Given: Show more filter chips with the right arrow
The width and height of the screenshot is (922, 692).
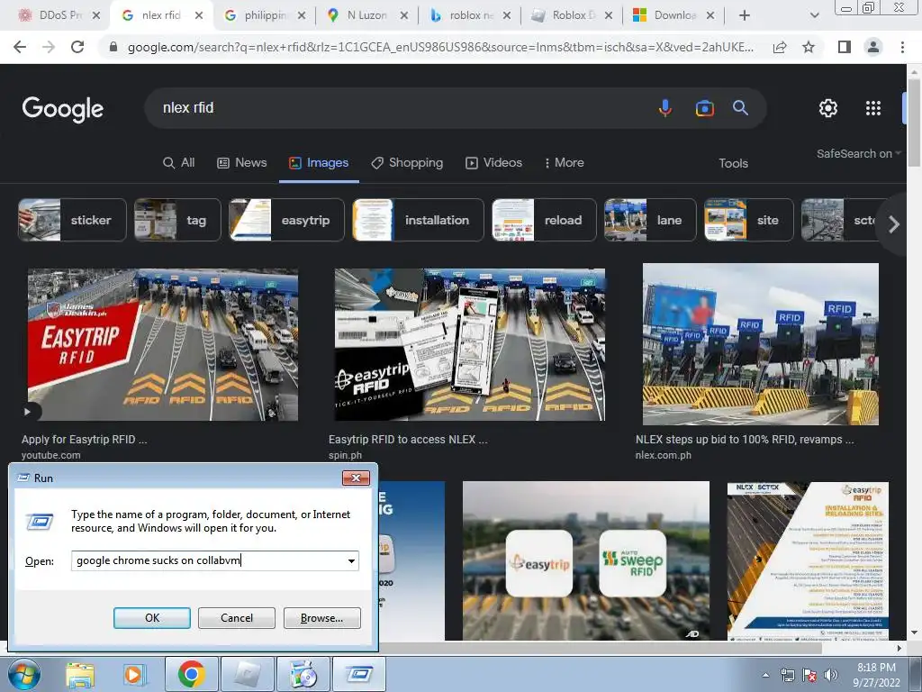Looking at the screenshot, I should click(894, 224).
